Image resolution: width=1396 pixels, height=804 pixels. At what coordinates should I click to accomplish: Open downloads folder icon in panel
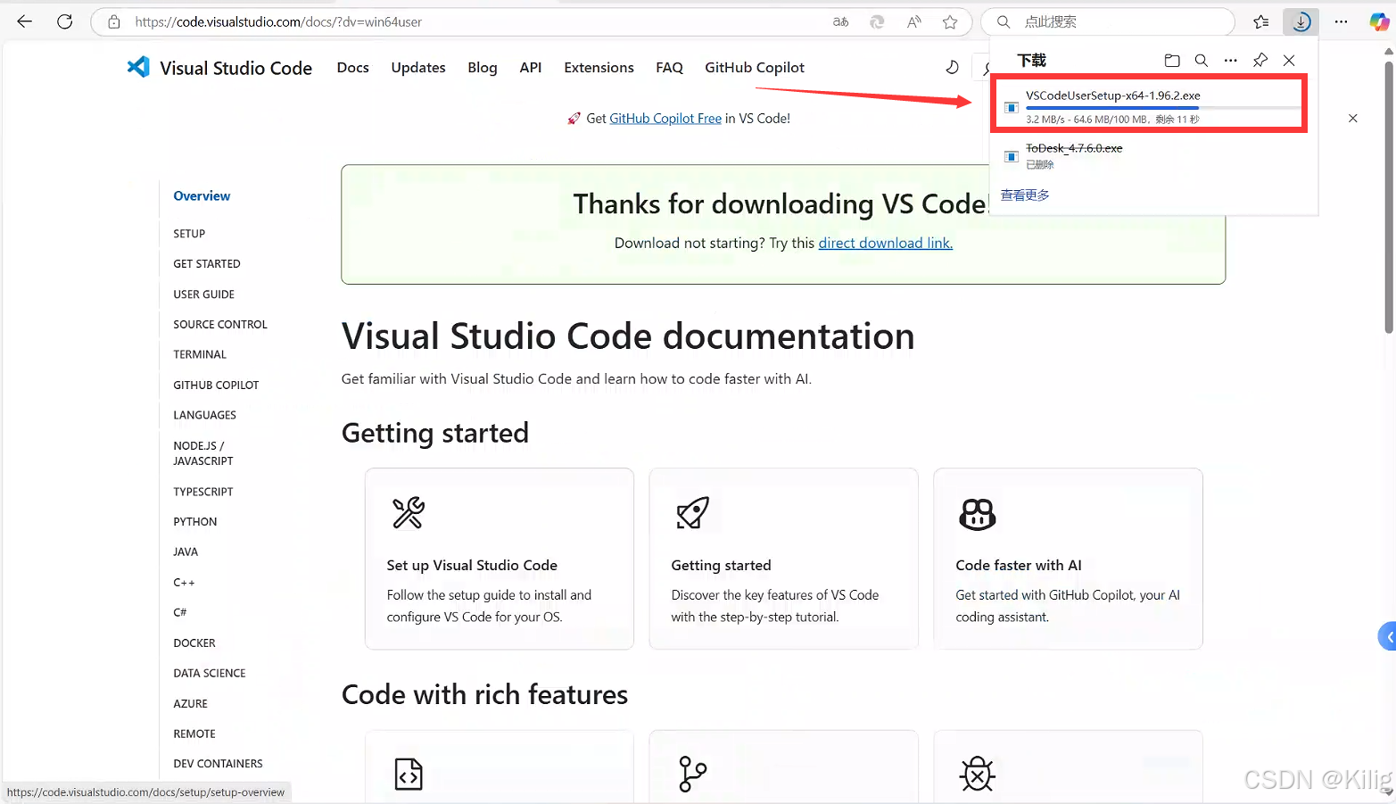(x=1172, y=61)
